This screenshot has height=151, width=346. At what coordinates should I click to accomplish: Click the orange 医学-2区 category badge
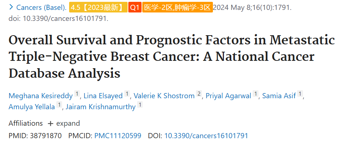178,7
